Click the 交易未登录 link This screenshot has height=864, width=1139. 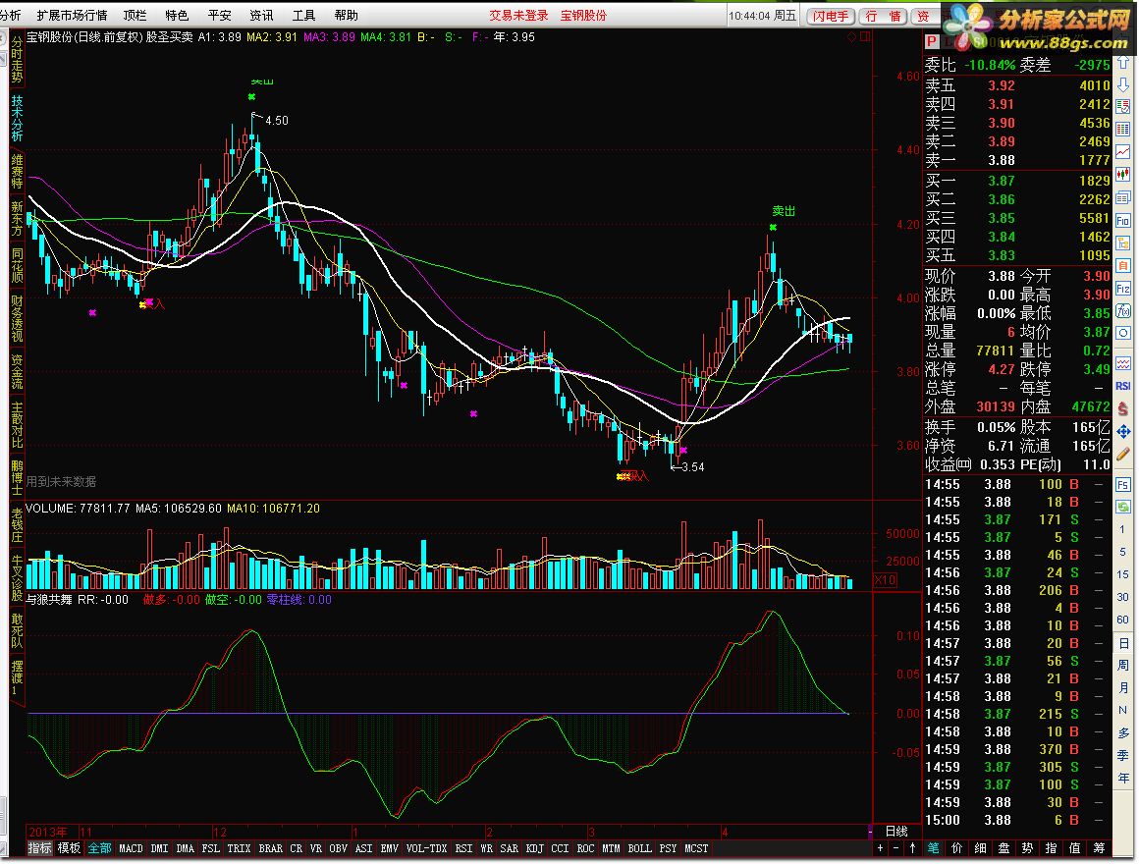pyautogui.click(x=518, y=16)
